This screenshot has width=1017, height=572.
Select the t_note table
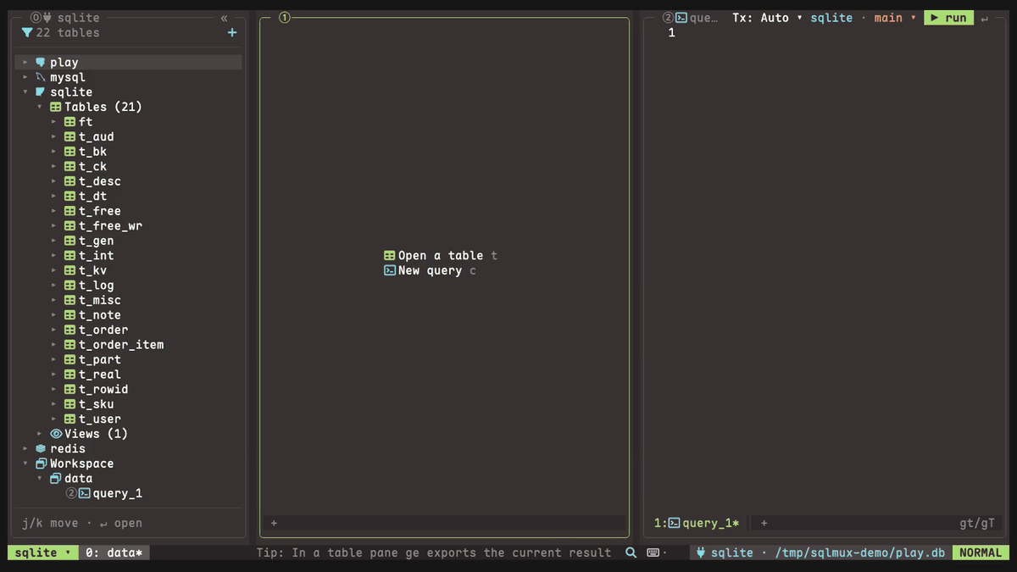tap(100, 315)
